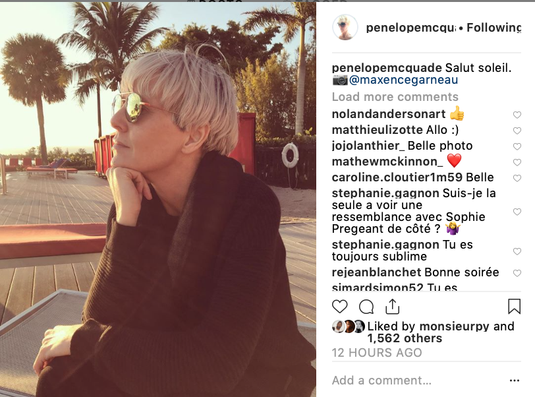Image resolution: width=535 pixels, height=397 pixels.
Task: Like matthieulizotte's Allo comment
Action: (517, 131)
